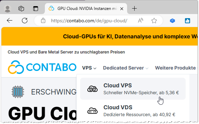
Task: Click 'Dedizierte Ressourcen, ab 40,92 €' text
Action: pyautogui.click(x=139, y=115)
